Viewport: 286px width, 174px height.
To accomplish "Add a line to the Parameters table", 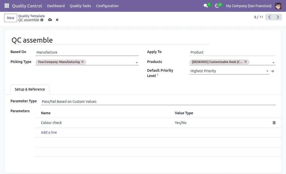I will point(49,132).
